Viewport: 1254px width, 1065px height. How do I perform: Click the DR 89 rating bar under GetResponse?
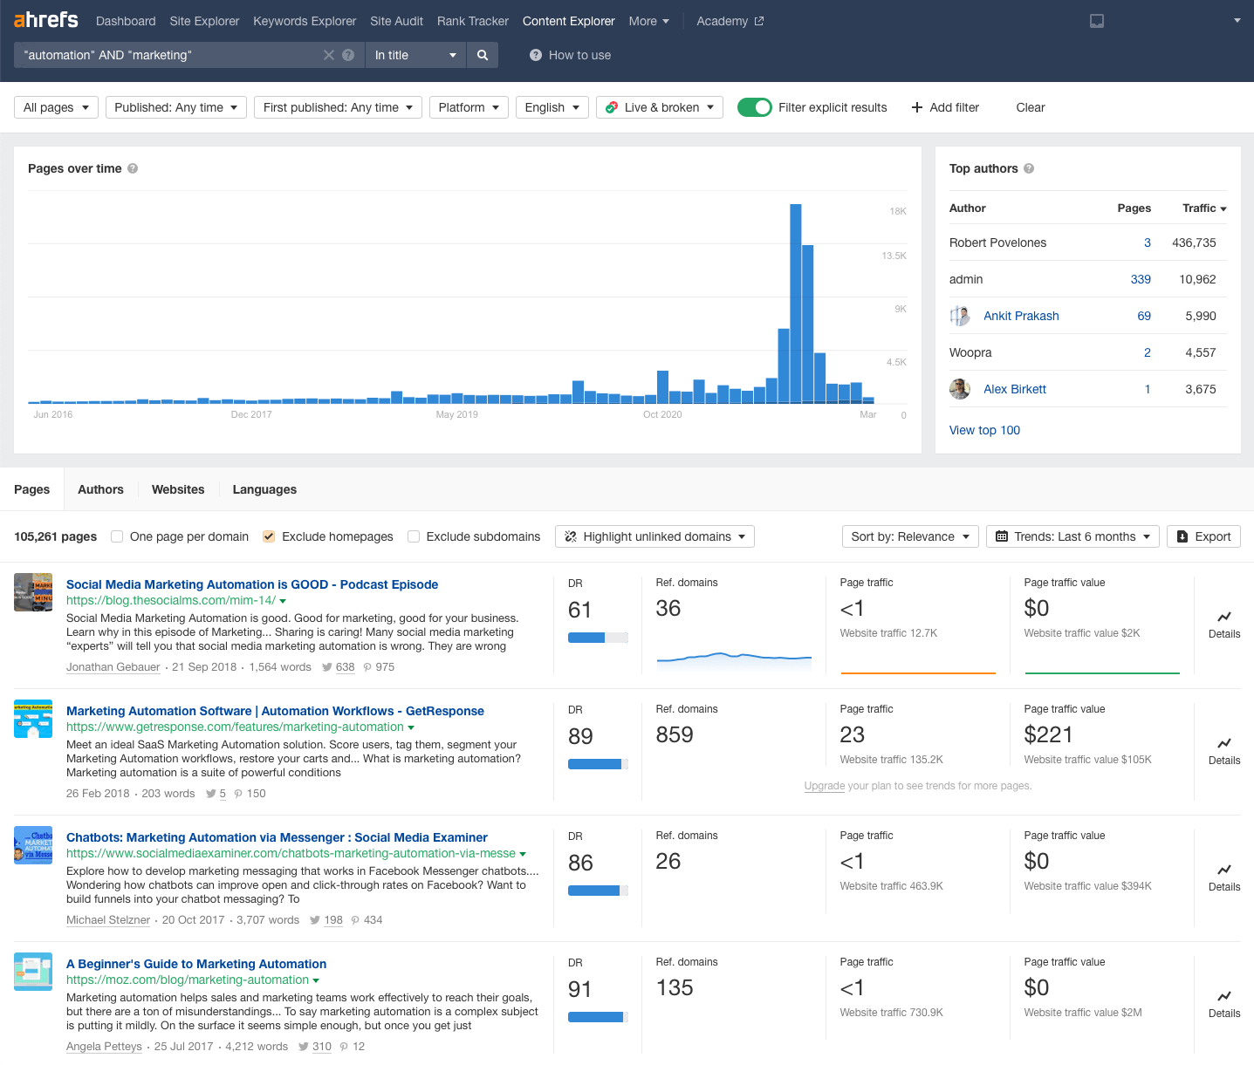(597, 763)
